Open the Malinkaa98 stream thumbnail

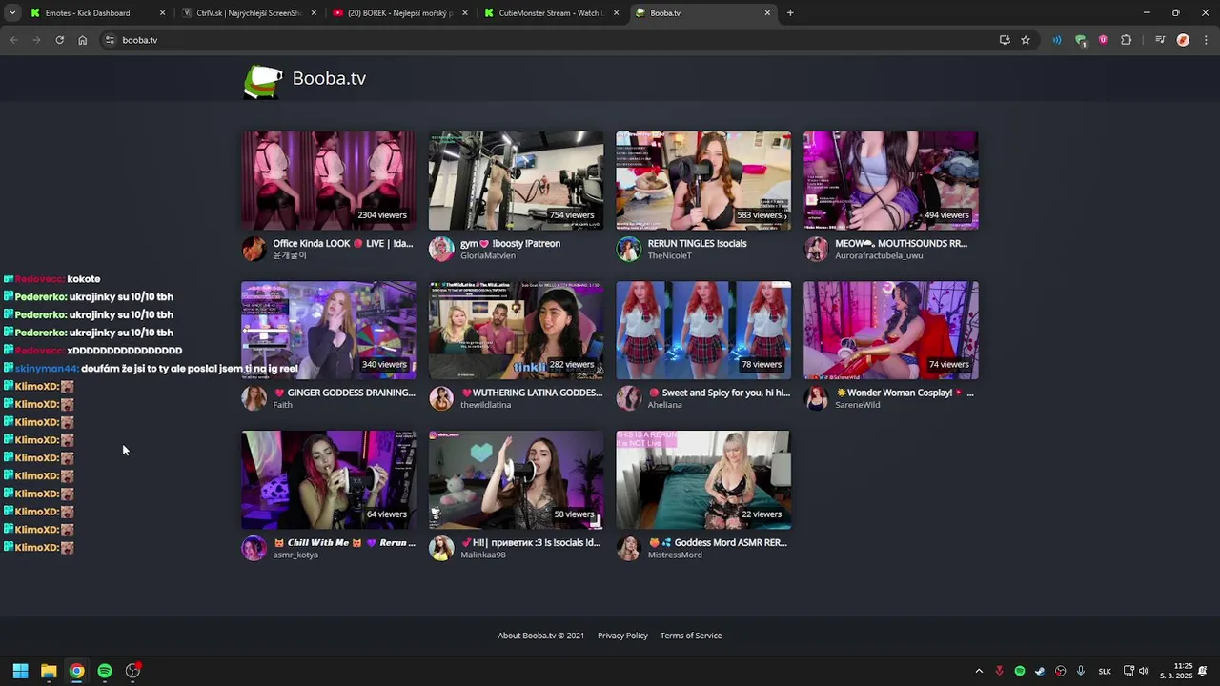[x=516, y=479]
